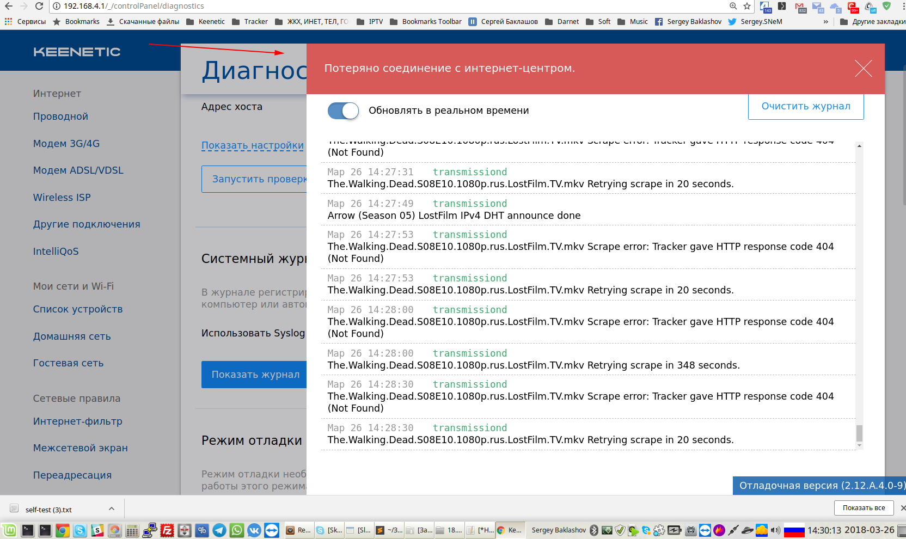Click the log scrollbar thumb
The width and height of the screenshot is (906, 539).
[859, 433]
